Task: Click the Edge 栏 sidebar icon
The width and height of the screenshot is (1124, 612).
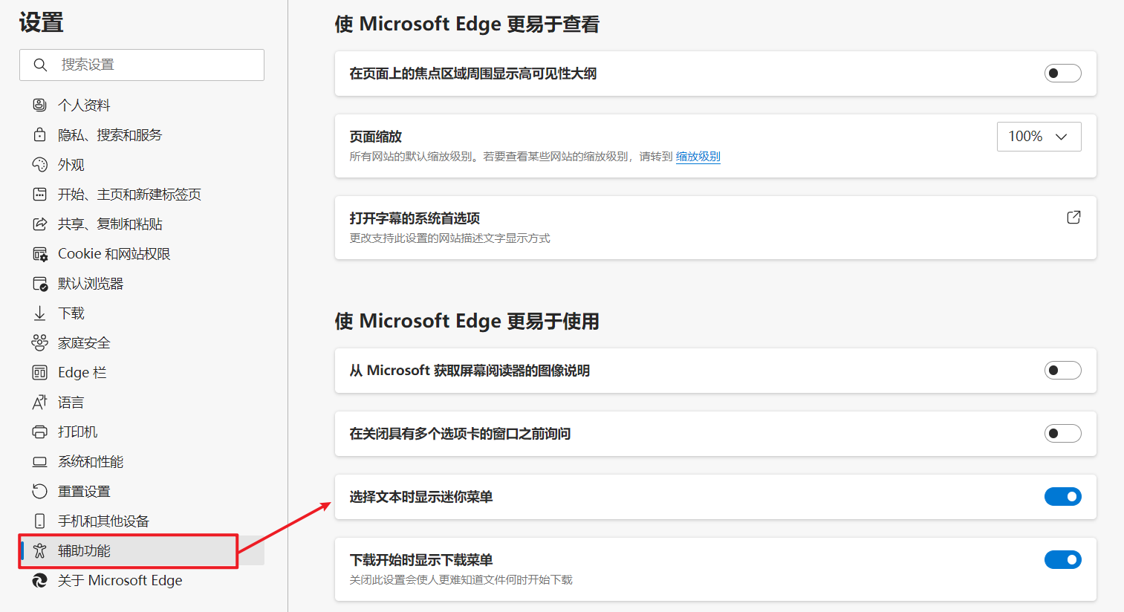Action: tap(40, 372)
